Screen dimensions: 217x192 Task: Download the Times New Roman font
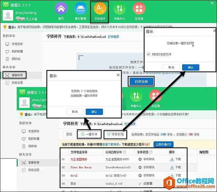point(175,167)
